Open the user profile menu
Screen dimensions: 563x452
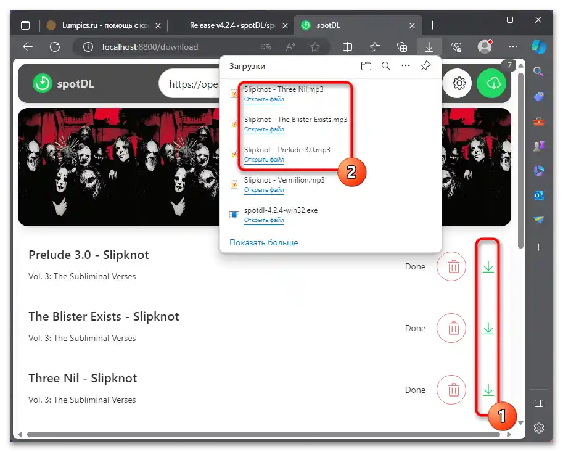point(484,47)
